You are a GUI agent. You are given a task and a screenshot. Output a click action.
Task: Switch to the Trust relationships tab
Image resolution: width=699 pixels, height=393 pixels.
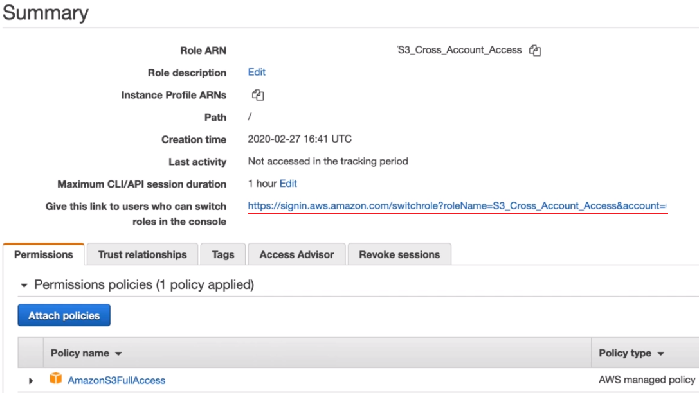tap(142, 255)
